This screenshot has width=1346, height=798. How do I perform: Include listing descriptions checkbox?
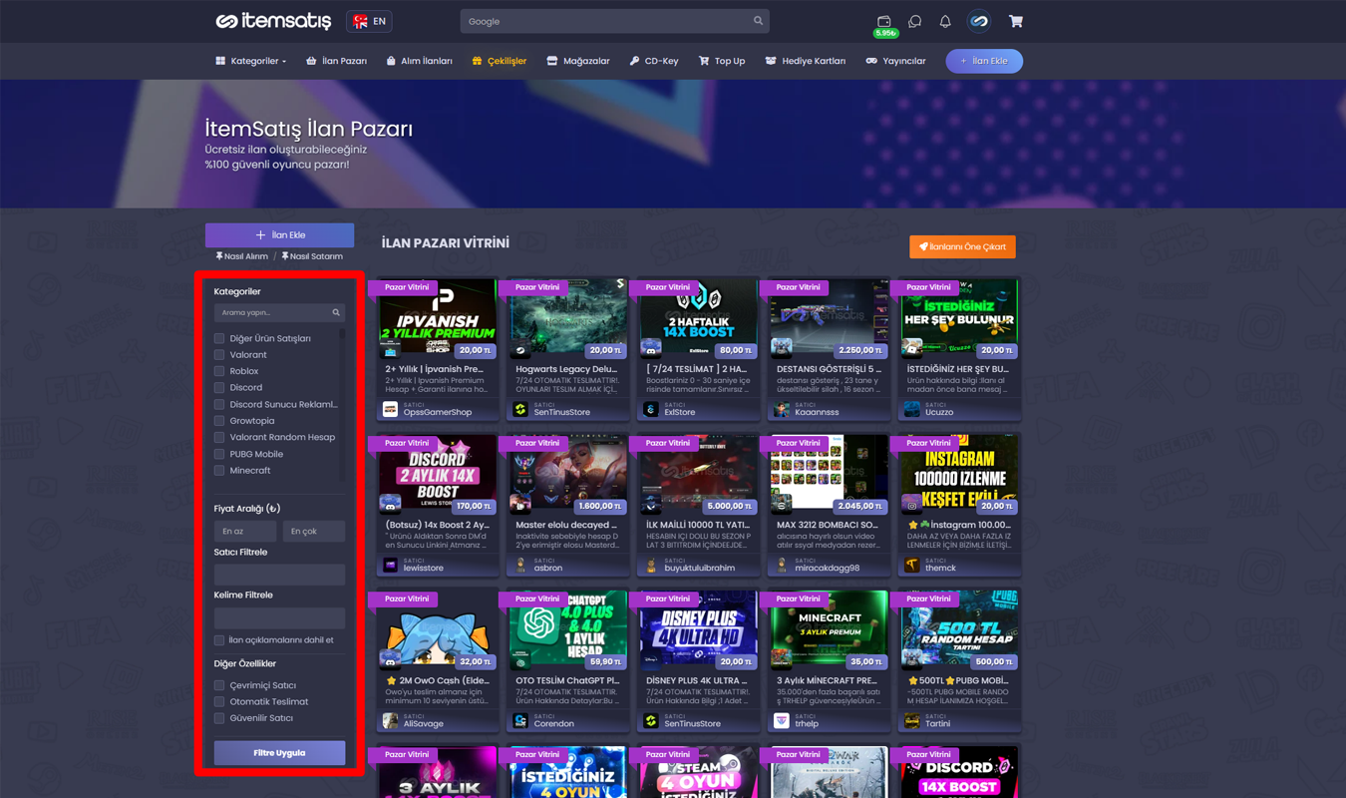219,640
